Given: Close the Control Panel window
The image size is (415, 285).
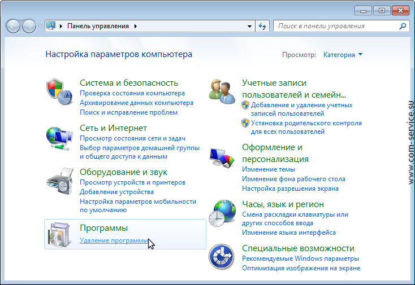Looking at the screenshot, I should click(400, 11).
